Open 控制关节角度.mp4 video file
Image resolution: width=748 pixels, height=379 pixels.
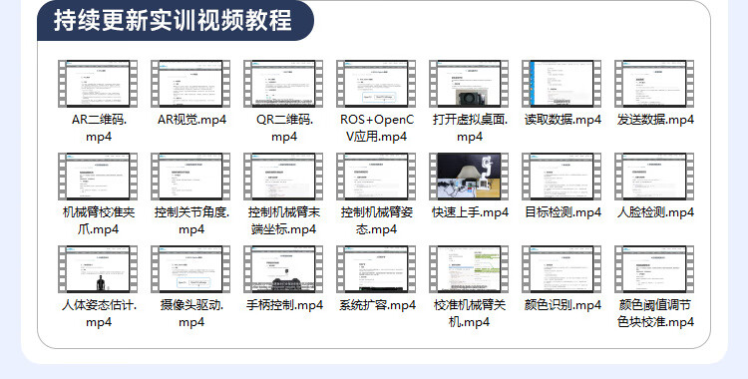click(x=190, y=177)
